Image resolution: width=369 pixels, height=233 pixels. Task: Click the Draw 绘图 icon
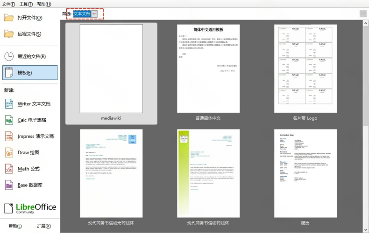tap(9, 153)
